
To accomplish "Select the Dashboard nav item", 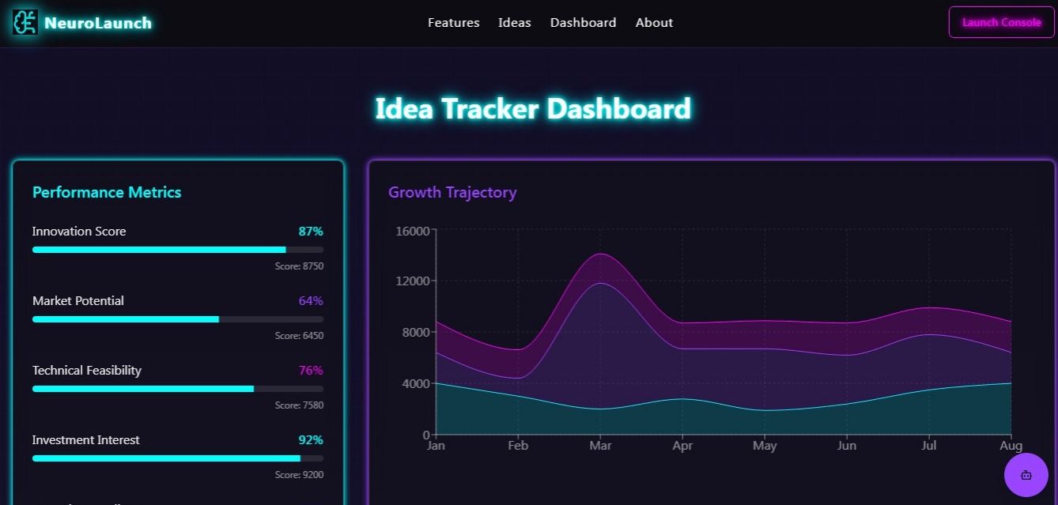I will pos(584,23).
